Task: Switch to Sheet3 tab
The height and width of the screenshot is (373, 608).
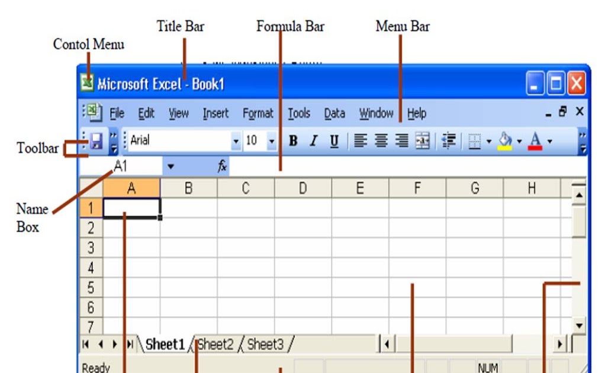Action: point(266,344)
